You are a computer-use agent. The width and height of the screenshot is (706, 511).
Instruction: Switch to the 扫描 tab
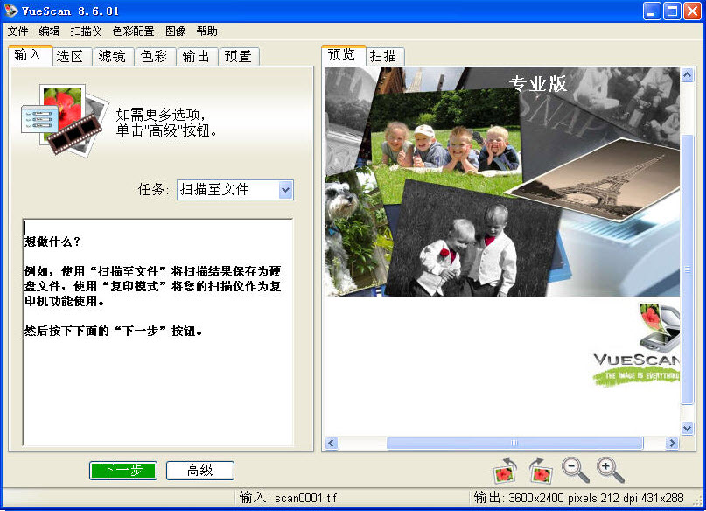[383, 56]
